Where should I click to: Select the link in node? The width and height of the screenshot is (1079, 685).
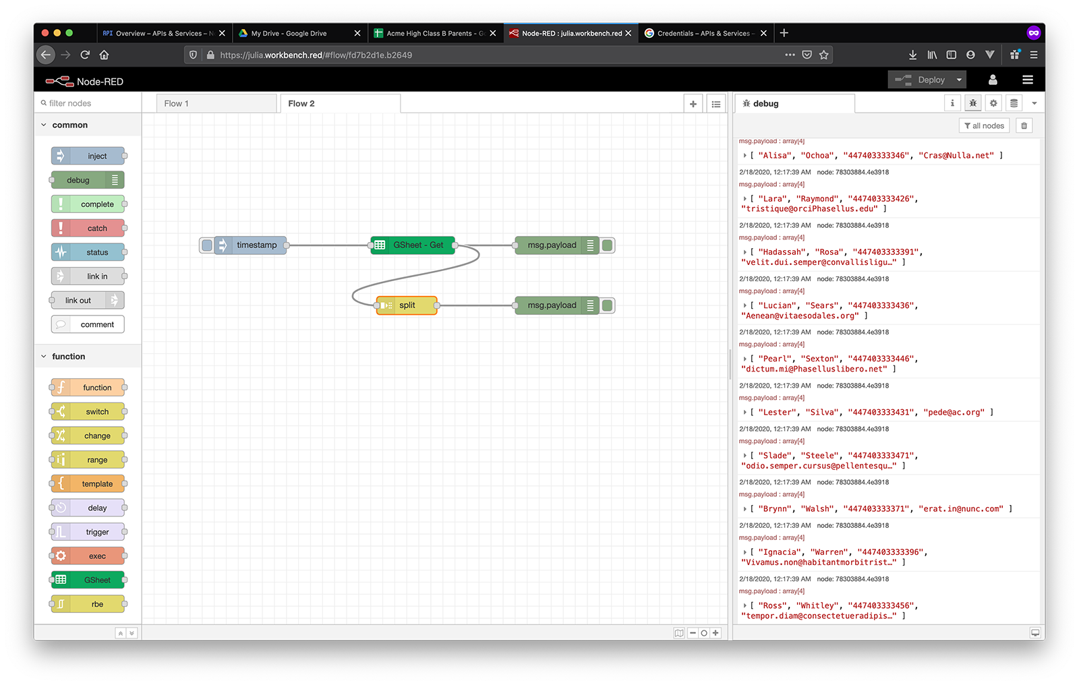tap(88, 276)
